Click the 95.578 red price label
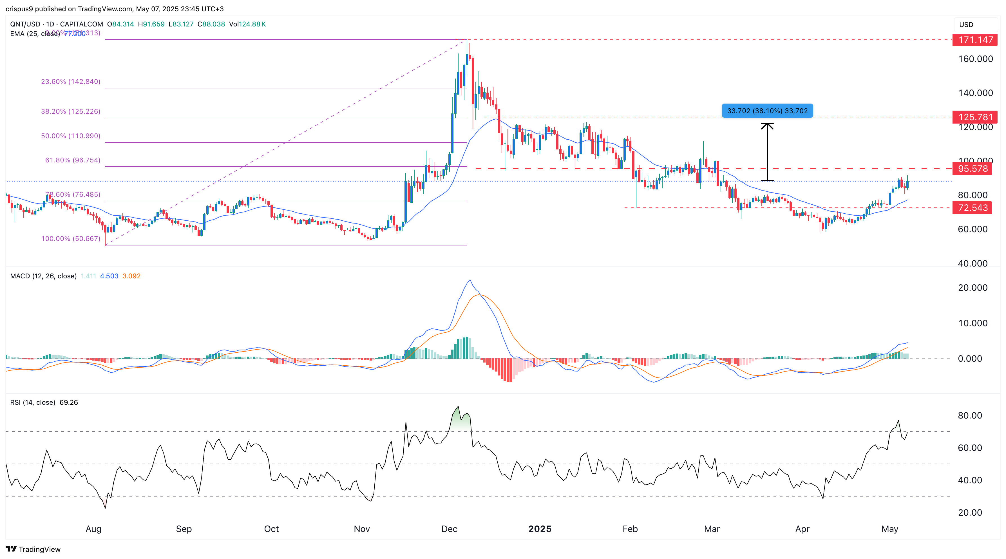 click(972, 169)
